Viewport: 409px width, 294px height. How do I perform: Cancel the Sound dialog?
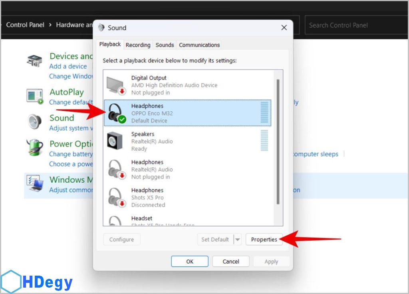[x=231, y=261]
